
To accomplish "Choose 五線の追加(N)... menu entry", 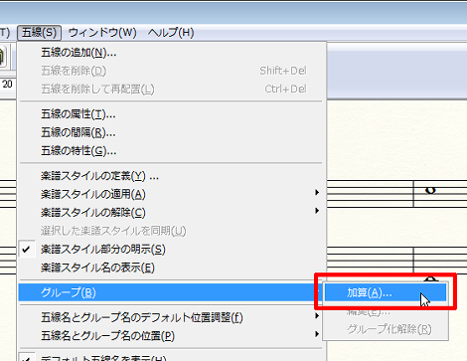I will pyautogui.click(x=172, y=53).
